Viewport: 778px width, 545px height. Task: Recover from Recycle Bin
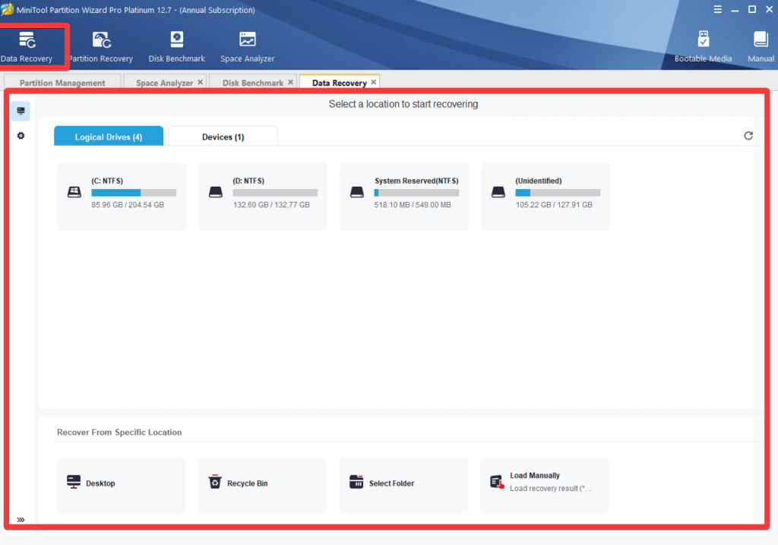pos(262,485)
